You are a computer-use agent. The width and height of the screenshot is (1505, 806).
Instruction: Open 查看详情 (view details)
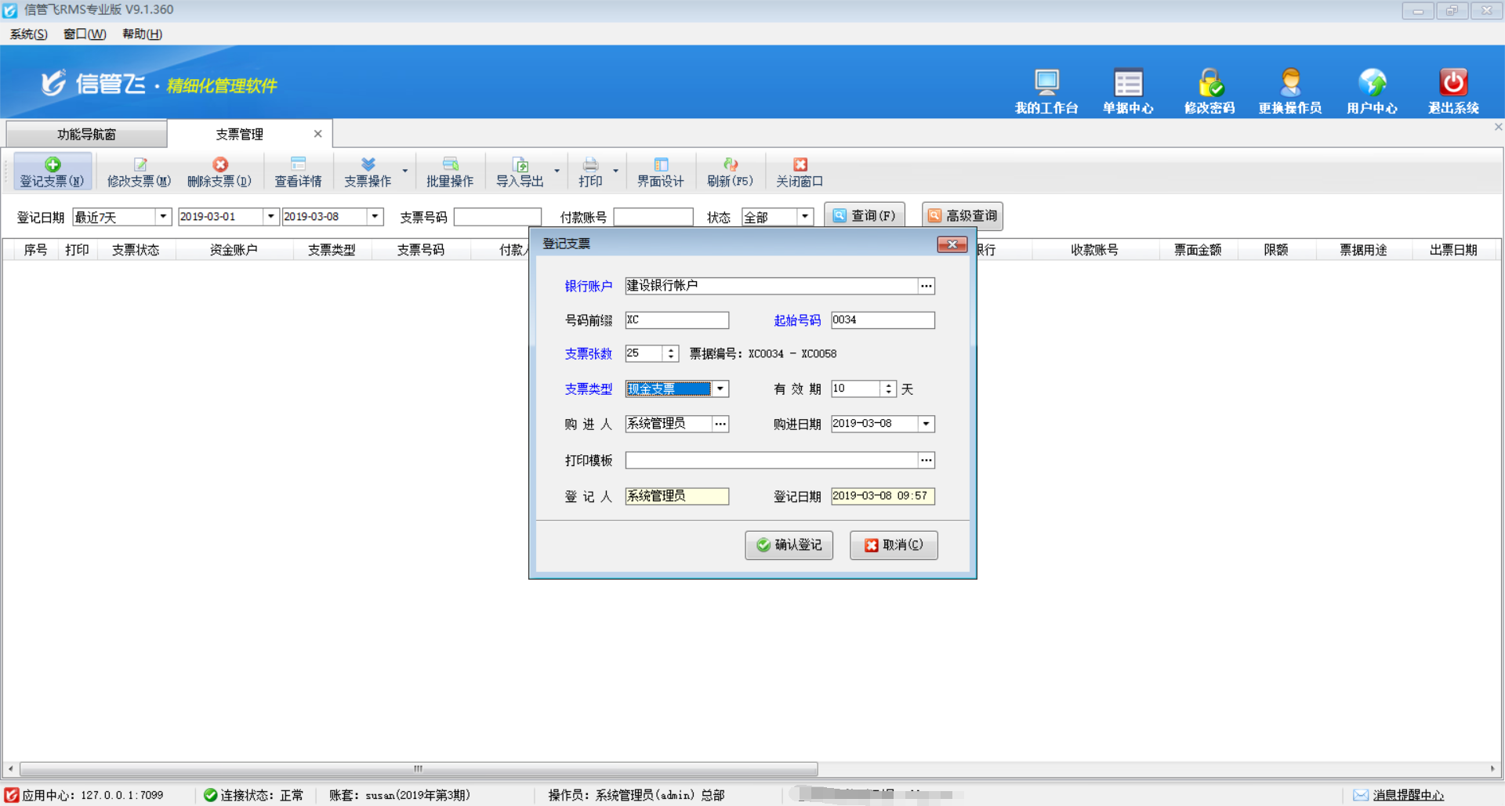[298, 171]
